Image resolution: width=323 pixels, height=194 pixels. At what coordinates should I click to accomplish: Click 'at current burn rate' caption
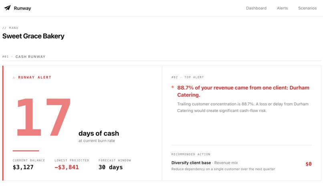tap(97, 141)
